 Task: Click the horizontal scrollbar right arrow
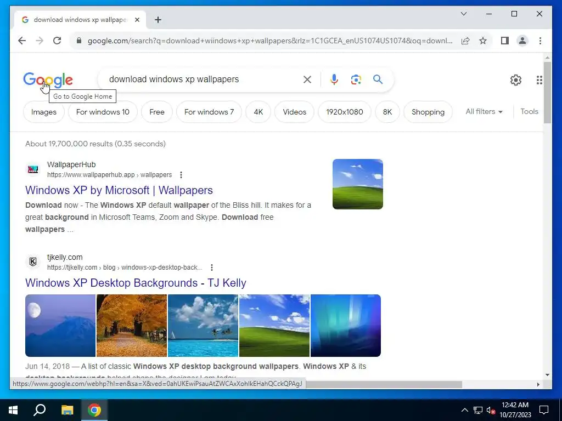[x=538, y=384]
